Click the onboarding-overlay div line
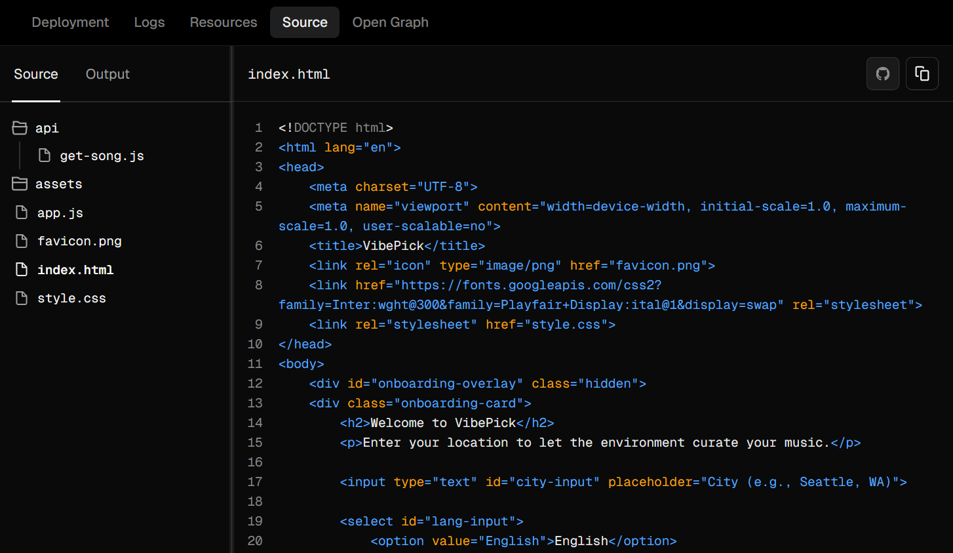 [x=478, y=384]
